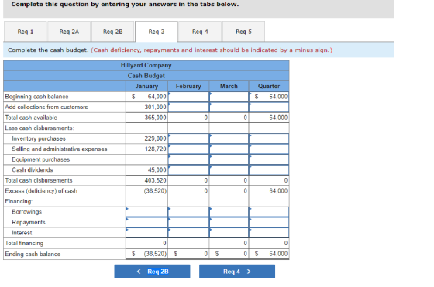
Task: Click March beginning cash balance field
Action: (229, 97)
